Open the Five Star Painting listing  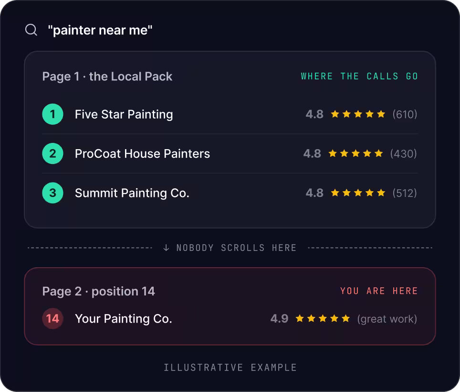coord(230,114)
